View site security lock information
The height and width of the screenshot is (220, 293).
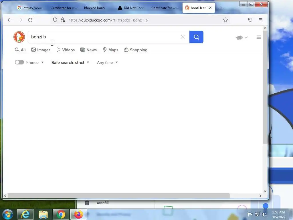point(63,20)
